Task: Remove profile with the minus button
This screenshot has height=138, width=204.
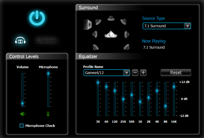Action: tap(135, 73)
